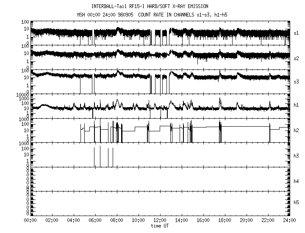Select the 22:00 time axis tick label
This screenshot has height=233, width=305.
click(x=268, y=220)
